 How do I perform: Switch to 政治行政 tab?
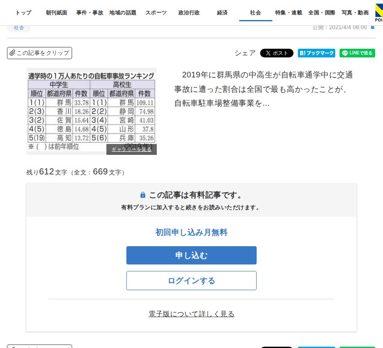click(189, 13)
